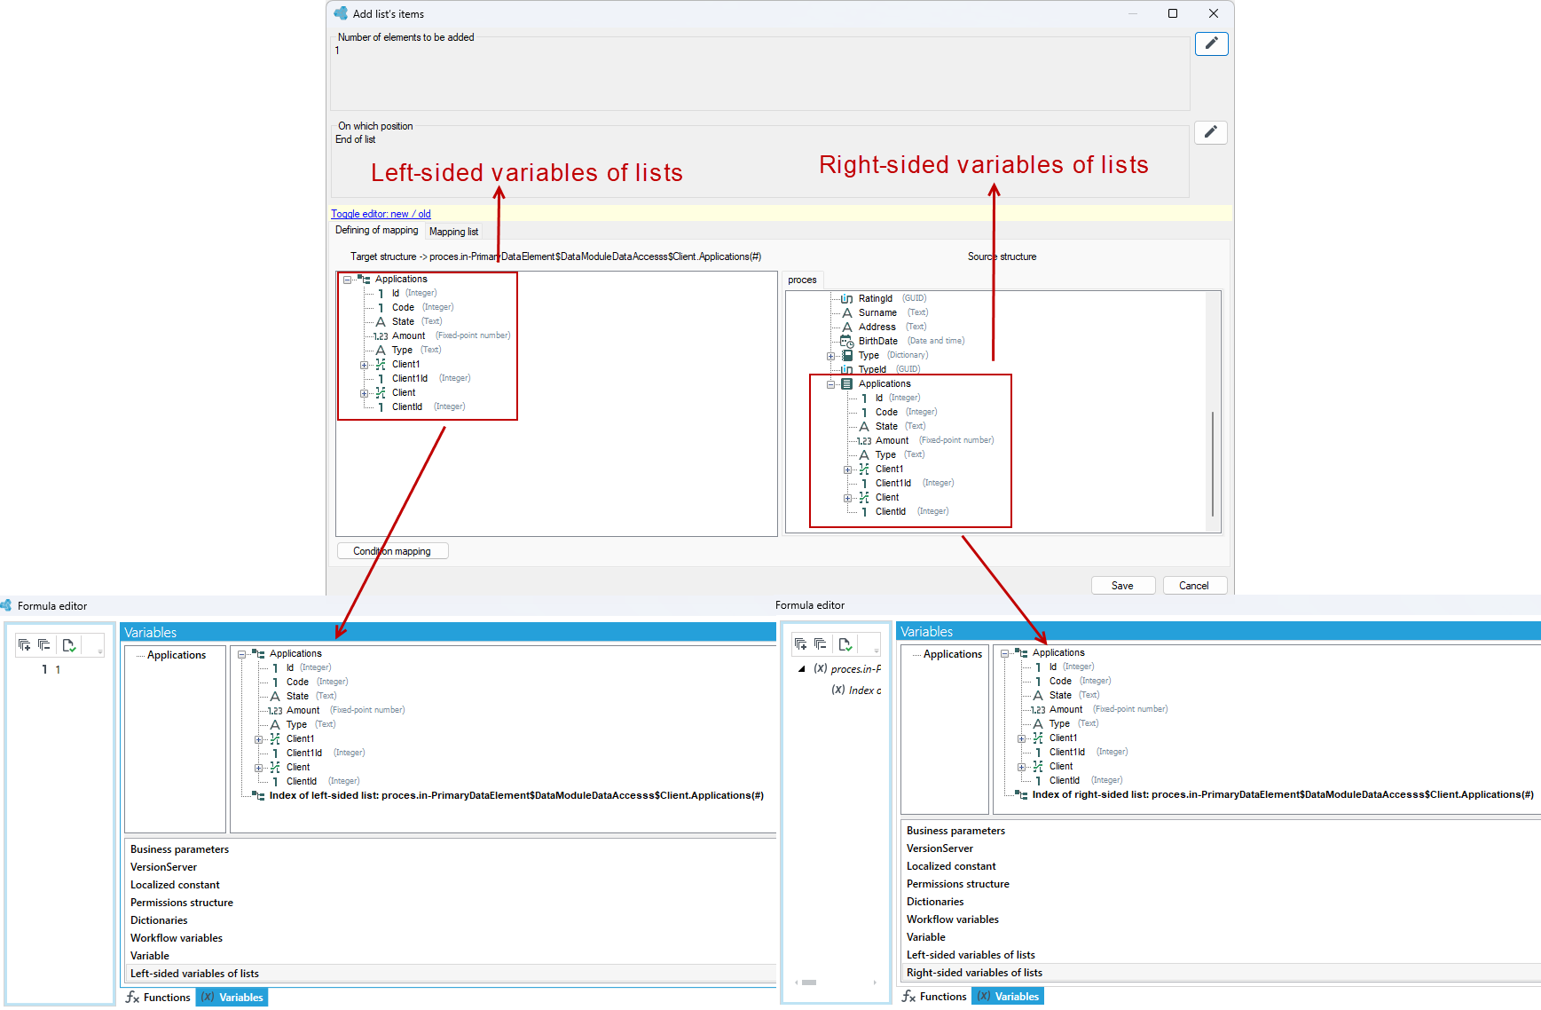
Task: Expand Client in right Formula editor variables tree
Action: pyautogui.click(x=1021, y=767)
